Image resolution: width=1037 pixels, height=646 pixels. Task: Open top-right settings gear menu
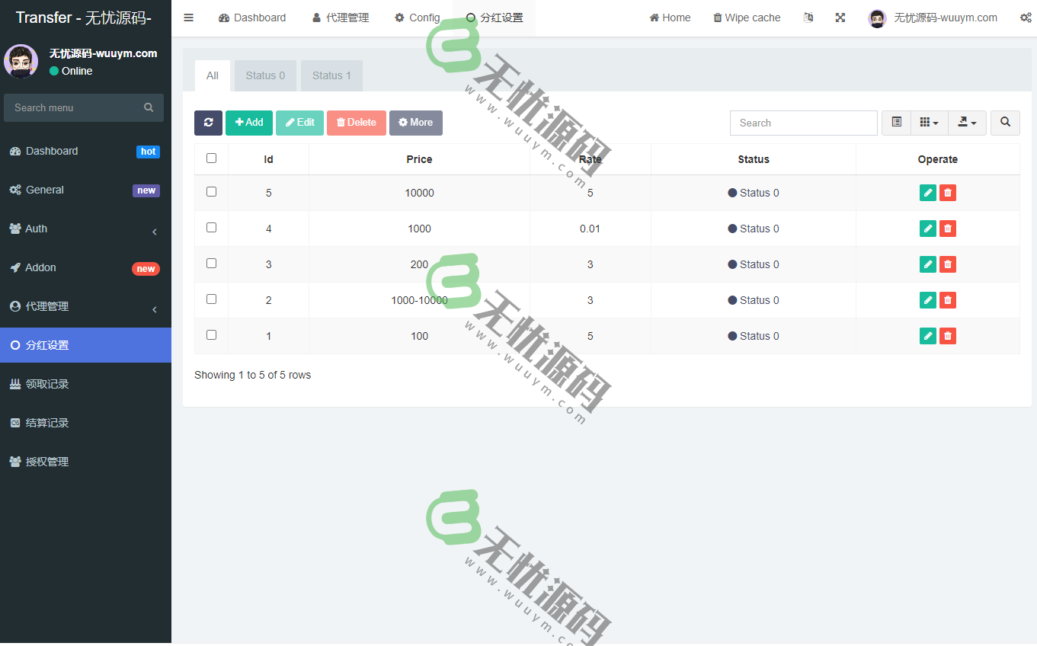[1024, 17]
